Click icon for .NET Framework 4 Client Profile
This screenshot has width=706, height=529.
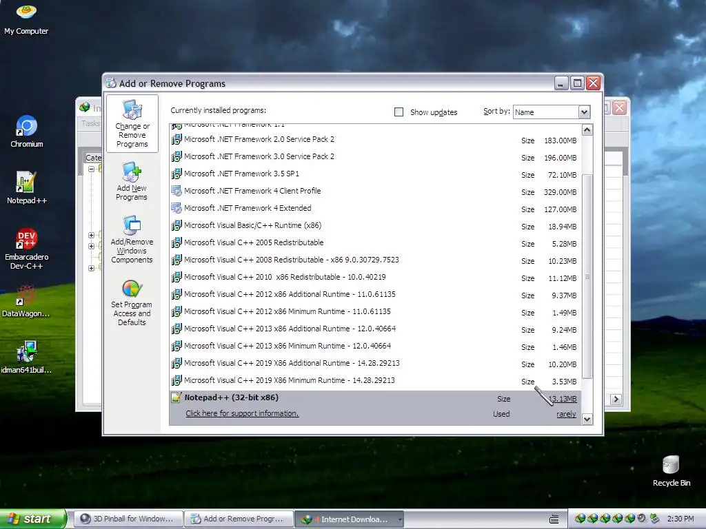[176, 191]
